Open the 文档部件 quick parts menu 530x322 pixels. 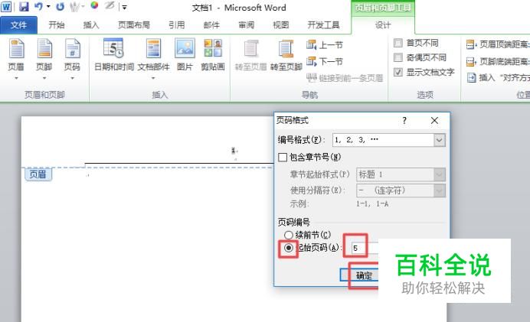pos(153,60)
